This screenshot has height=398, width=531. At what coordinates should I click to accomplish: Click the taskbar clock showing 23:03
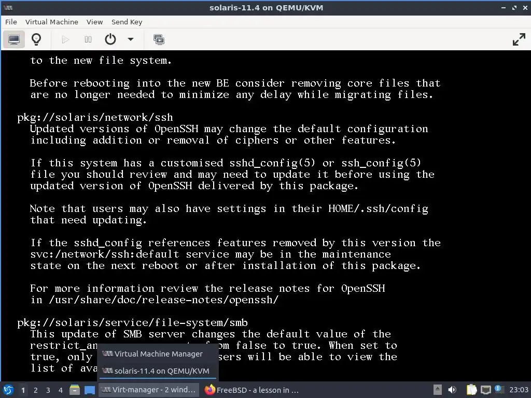[x=519, y=390]
